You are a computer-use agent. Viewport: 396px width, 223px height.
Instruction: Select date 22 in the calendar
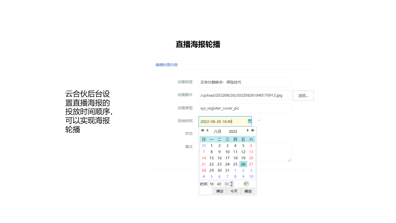point(212,164)
